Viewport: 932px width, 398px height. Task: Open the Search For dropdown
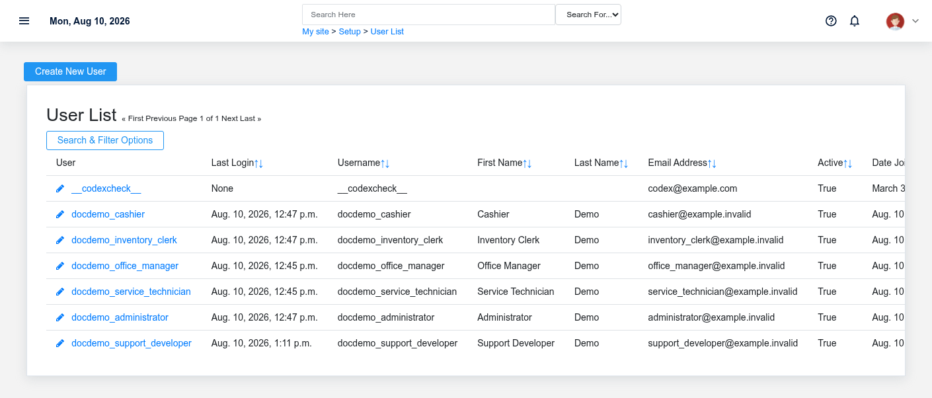[588, 15]
